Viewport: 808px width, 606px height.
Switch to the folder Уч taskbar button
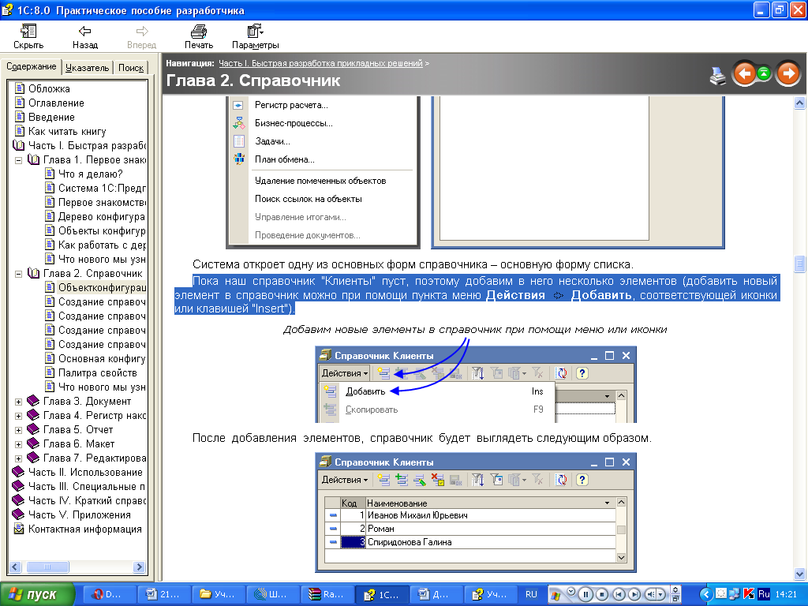click(219, 595)
